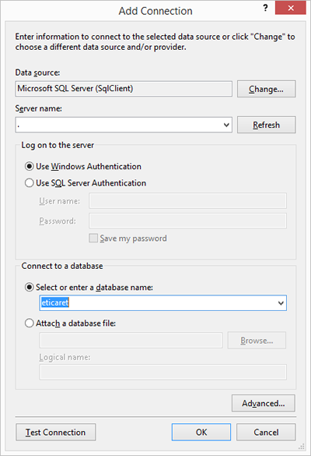This screenshot has width=311, height=456.
Task: Click the Refresh server list button
Action: 267,125
